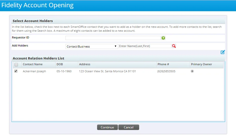Focus the Enter Name(Last,First) search box

coord(145,46)
